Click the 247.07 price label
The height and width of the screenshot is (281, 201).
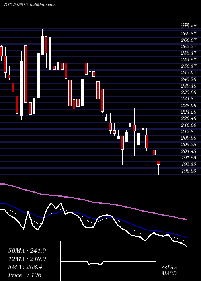click(189, 73)
